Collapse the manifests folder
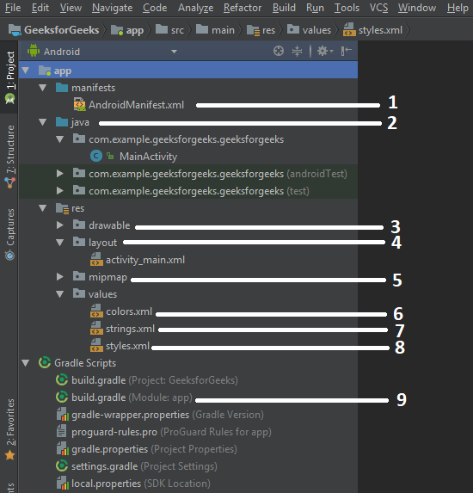The height and width of the screenshot is (493, 473). tap(43, 88)
